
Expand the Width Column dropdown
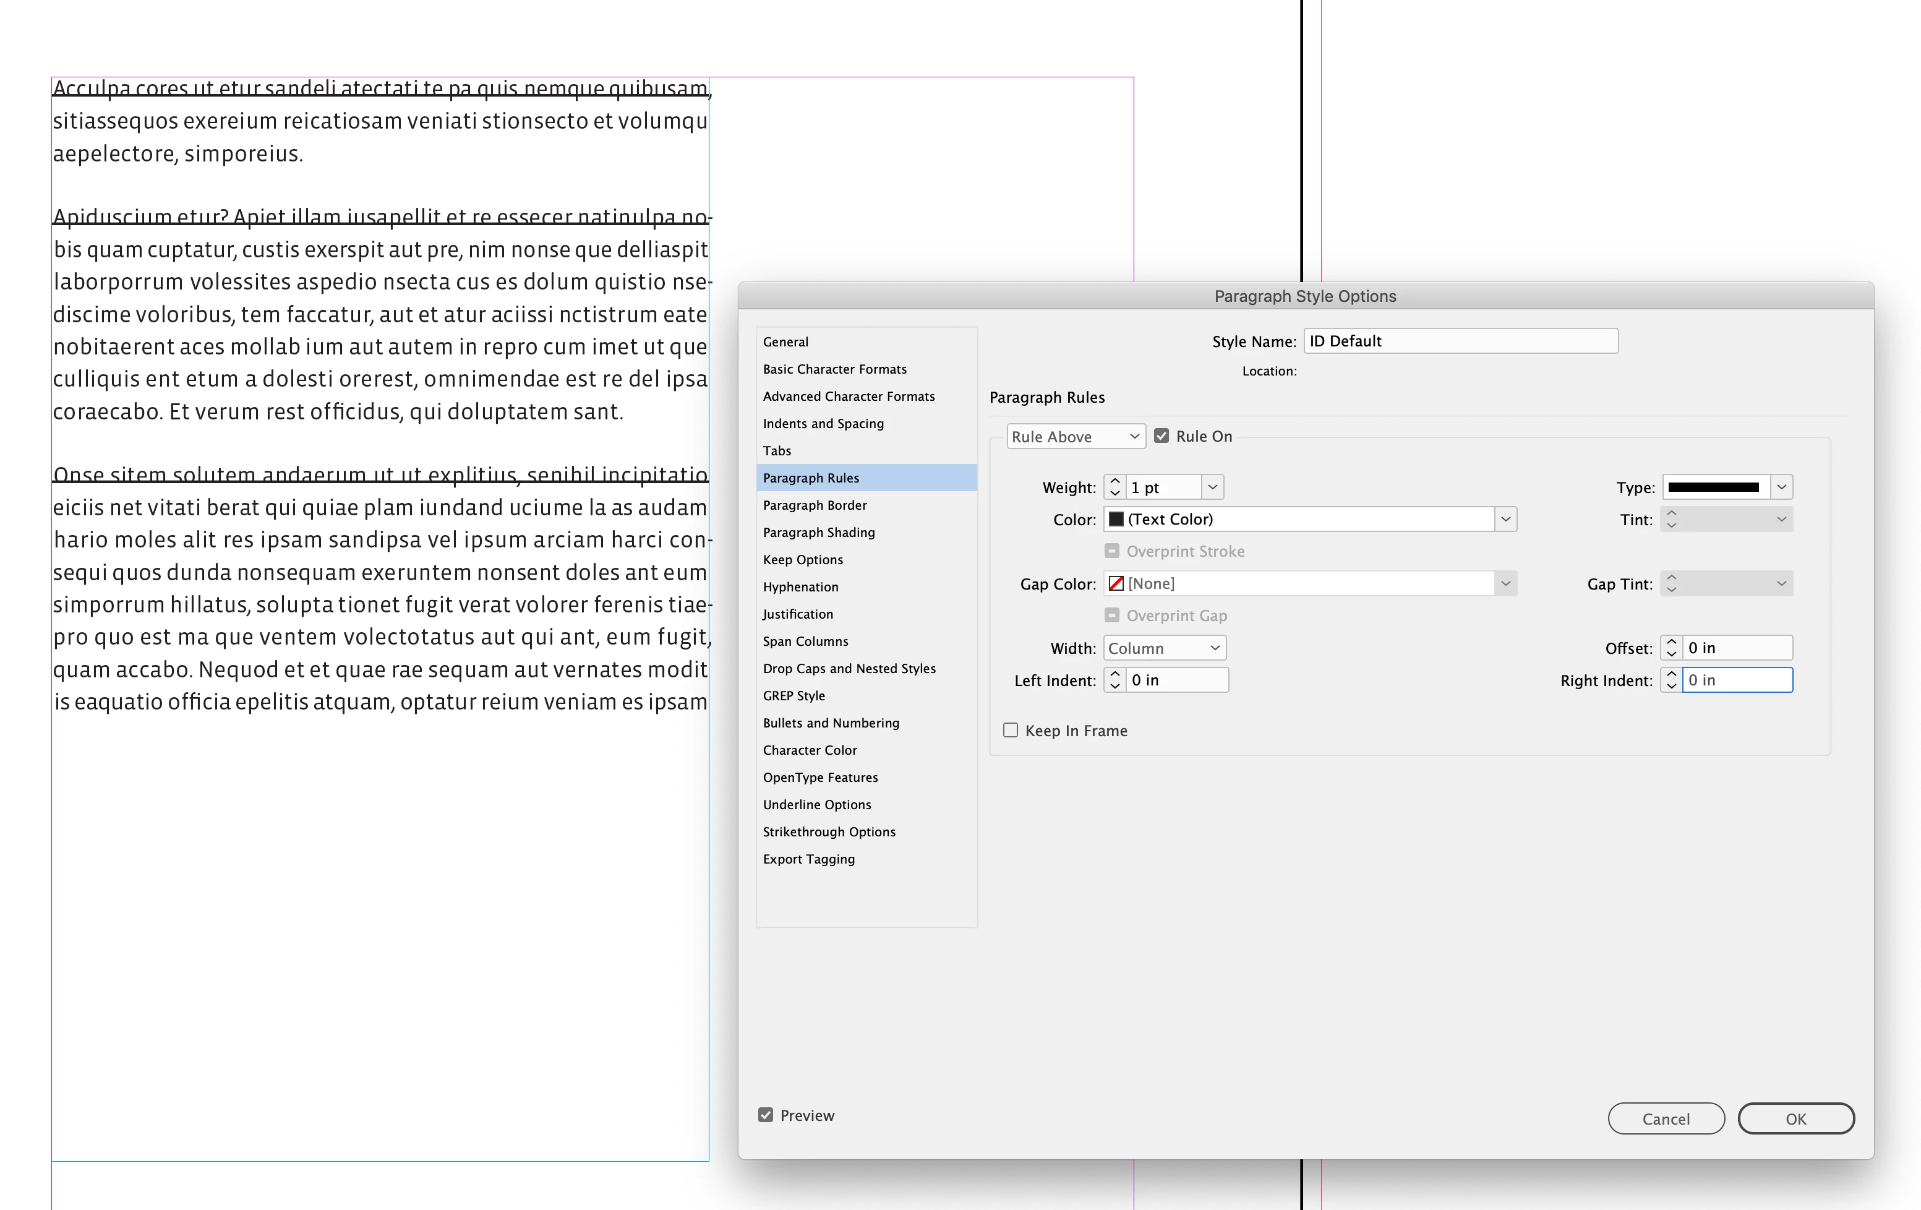click(x=1164, y=648)
